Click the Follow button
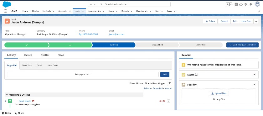This screenshot has height=116, width=263. click(x=210, y=21)
